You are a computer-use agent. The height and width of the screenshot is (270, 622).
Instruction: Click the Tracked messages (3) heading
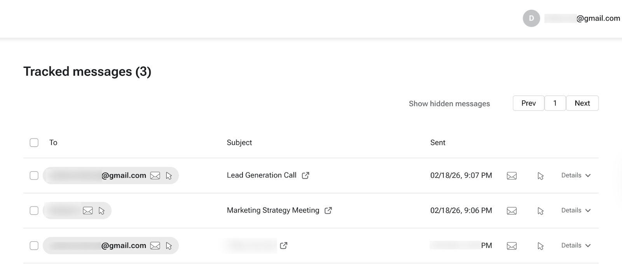[x=87, y=71]
